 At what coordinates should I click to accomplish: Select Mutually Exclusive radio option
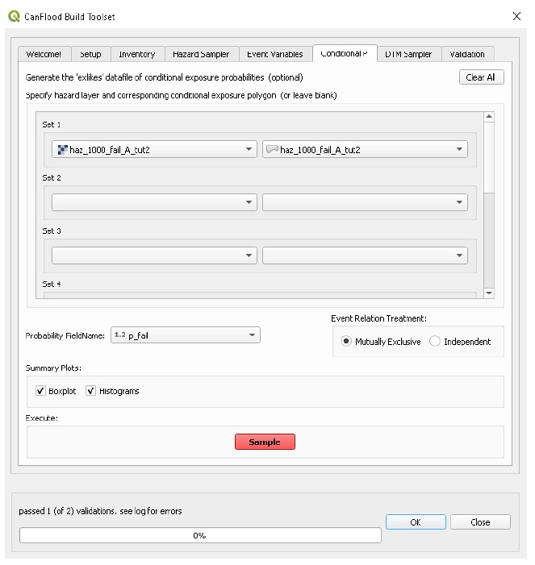click(x=381, y=342)
